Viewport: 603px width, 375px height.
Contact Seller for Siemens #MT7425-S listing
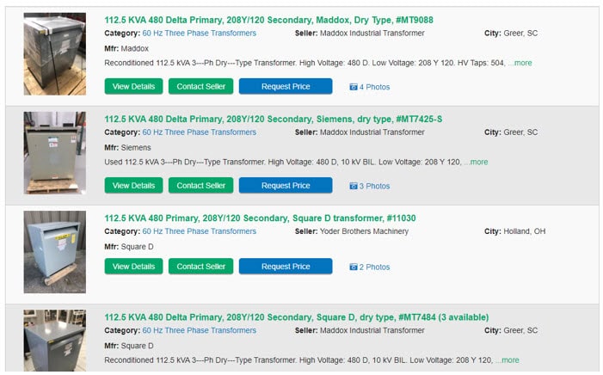[x=200, y=186]
